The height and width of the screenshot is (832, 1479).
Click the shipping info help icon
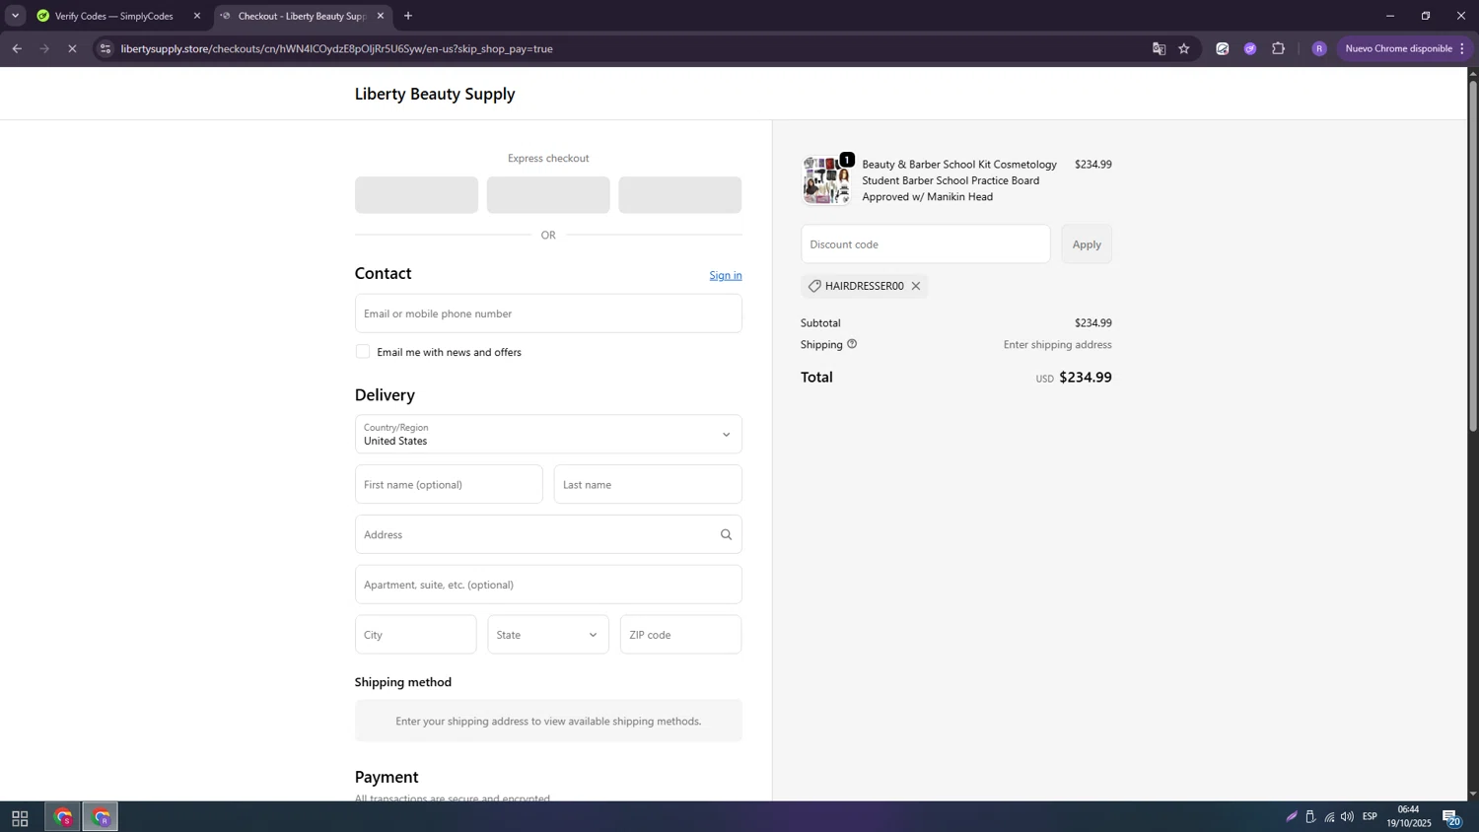(852, 344)
